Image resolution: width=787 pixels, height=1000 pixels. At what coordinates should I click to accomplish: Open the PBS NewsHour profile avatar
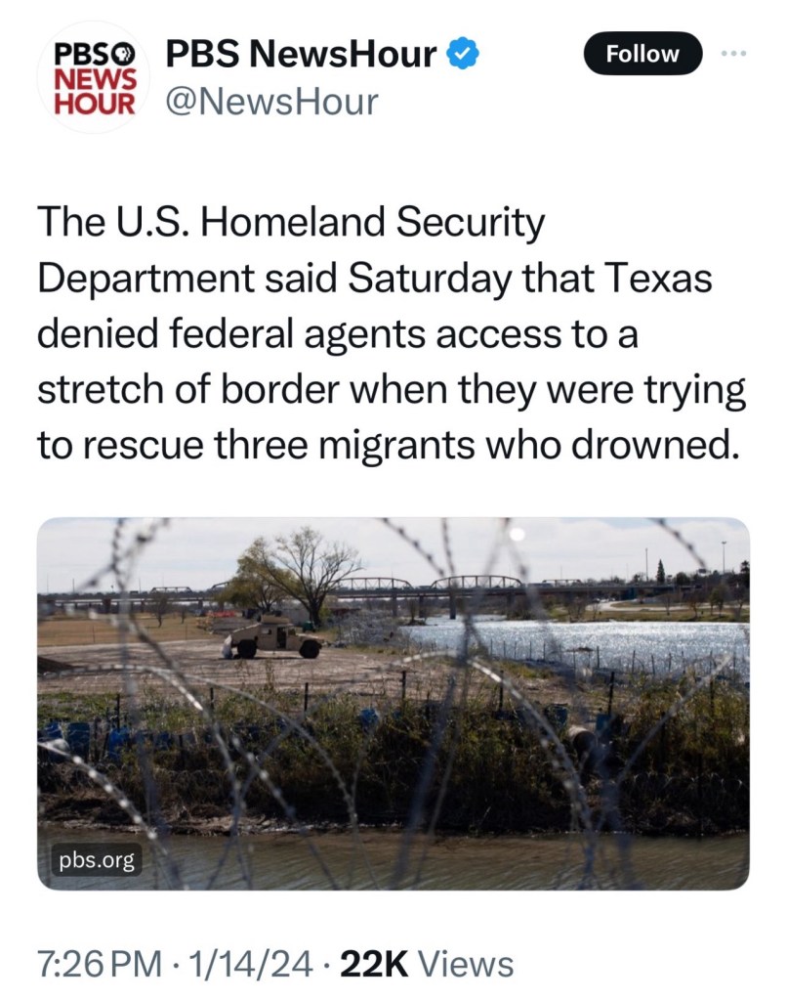[95, 77]
